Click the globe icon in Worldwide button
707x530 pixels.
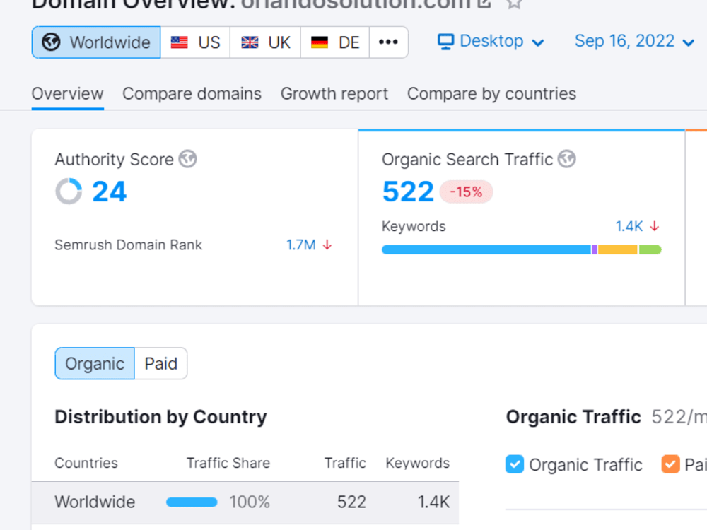[51, 42]
